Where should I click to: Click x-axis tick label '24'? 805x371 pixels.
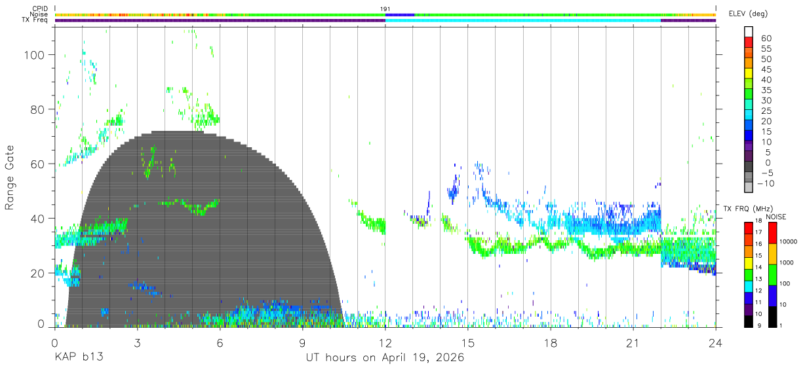716,343
